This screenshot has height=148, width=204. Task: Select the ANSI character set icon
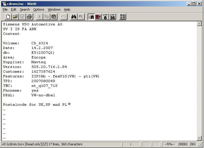[91, 17]
